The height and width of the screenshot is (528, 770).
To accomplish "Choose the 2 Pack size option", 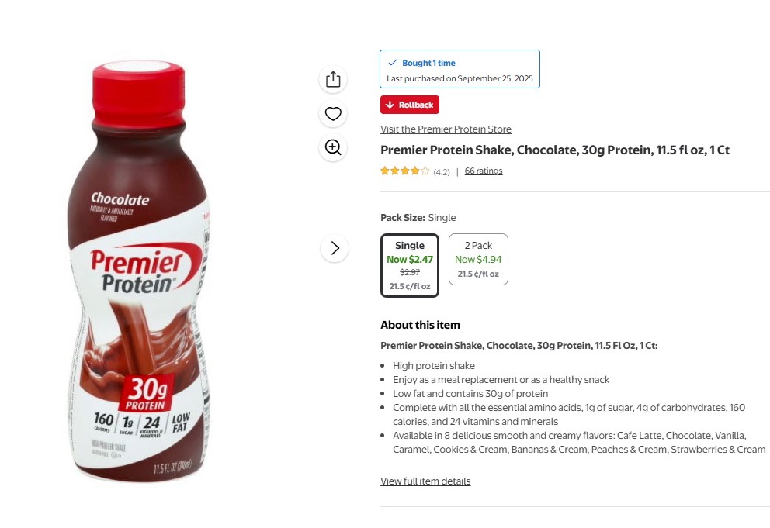I will (478, 259).
